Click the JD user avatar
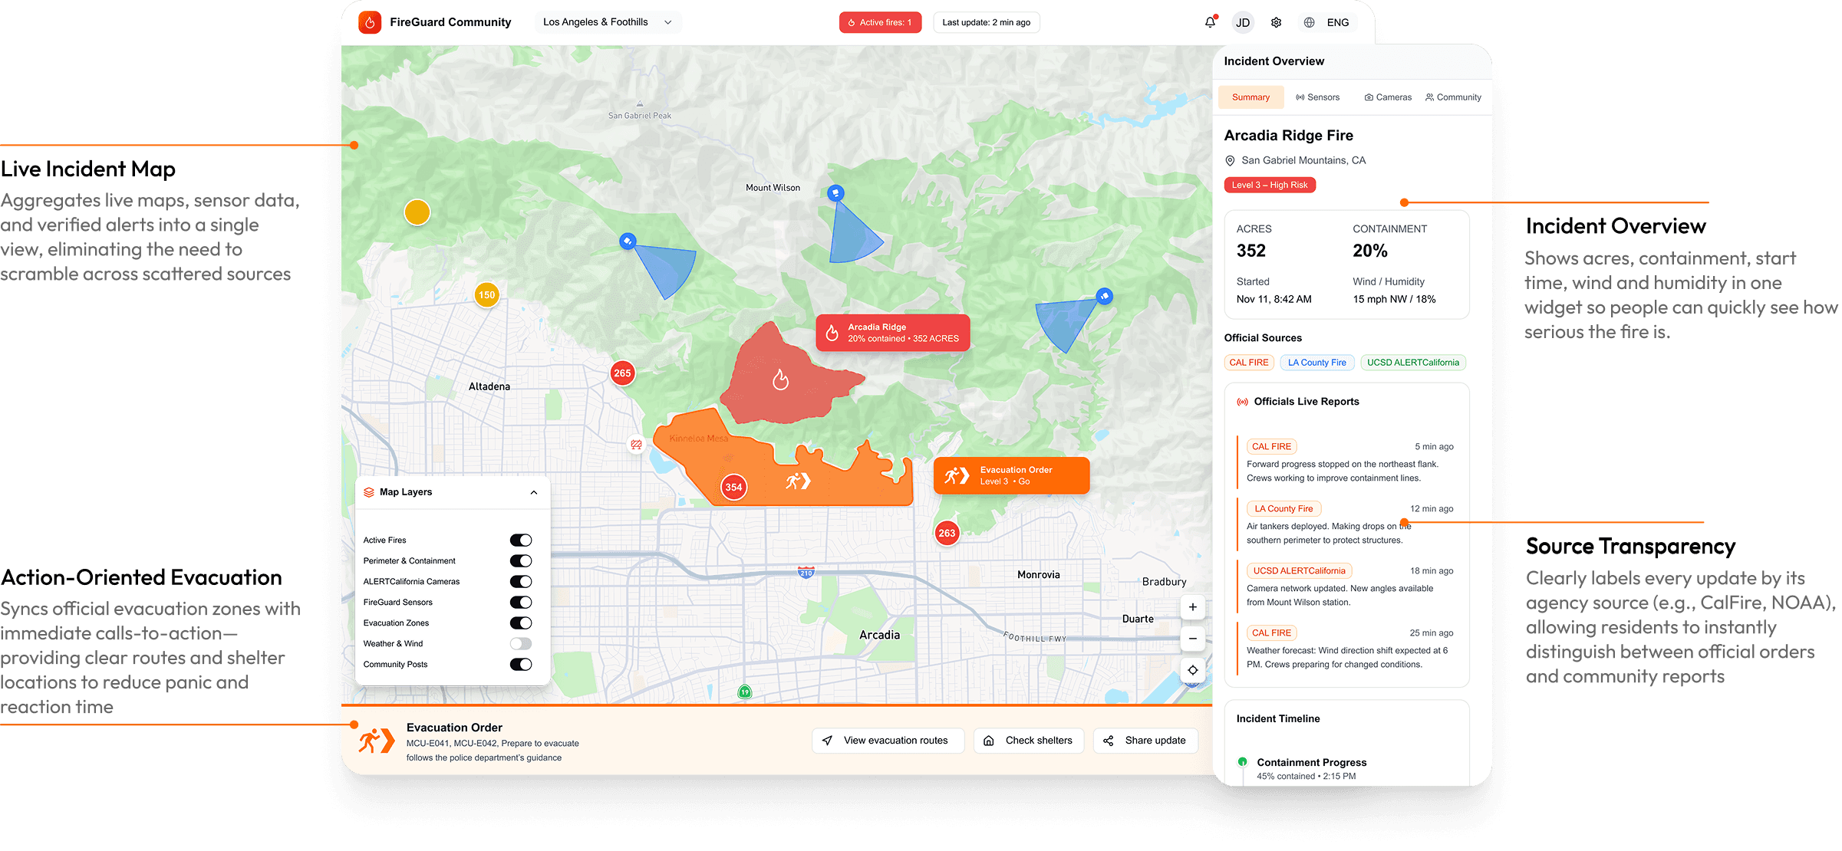This screenshot has height=851, width=1842. click(x=1243, y=22)
